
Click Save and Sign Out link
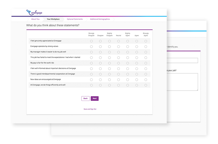tap(90, 109)
